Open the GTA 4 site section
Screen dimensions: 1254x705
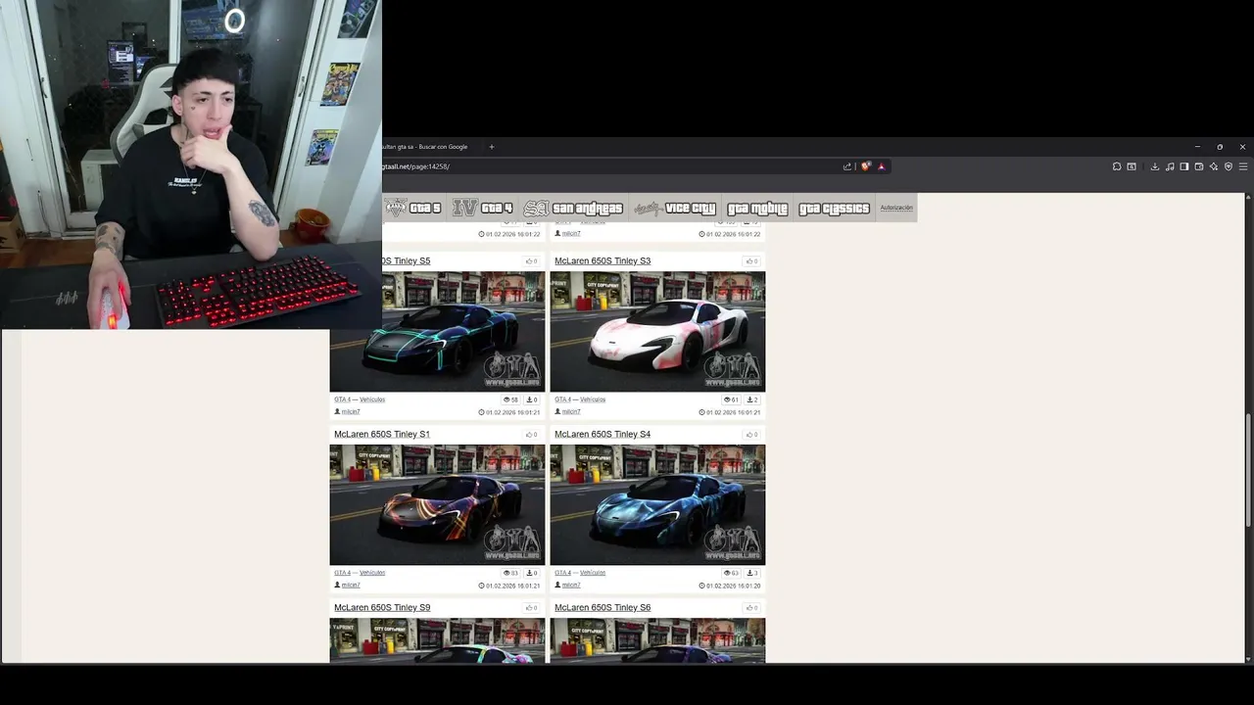tap(483, 208)
